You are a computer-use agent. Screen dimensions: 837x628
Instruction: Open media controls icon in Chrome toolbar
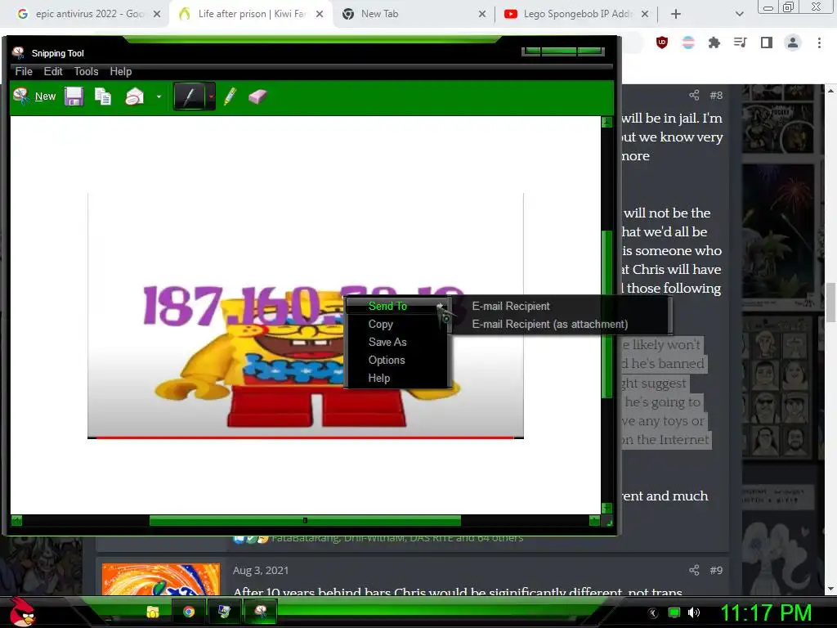click(x=741, y=43)
